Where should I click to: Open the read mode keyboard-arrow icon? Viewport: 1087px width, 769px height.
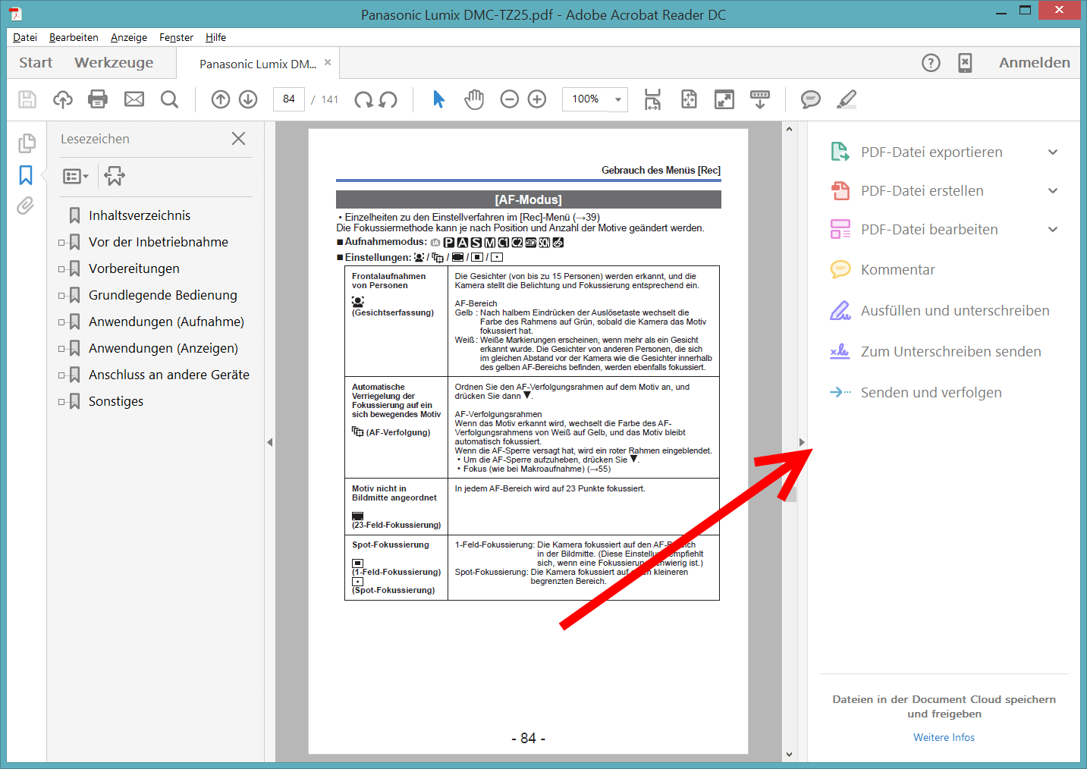click(760, 99)
